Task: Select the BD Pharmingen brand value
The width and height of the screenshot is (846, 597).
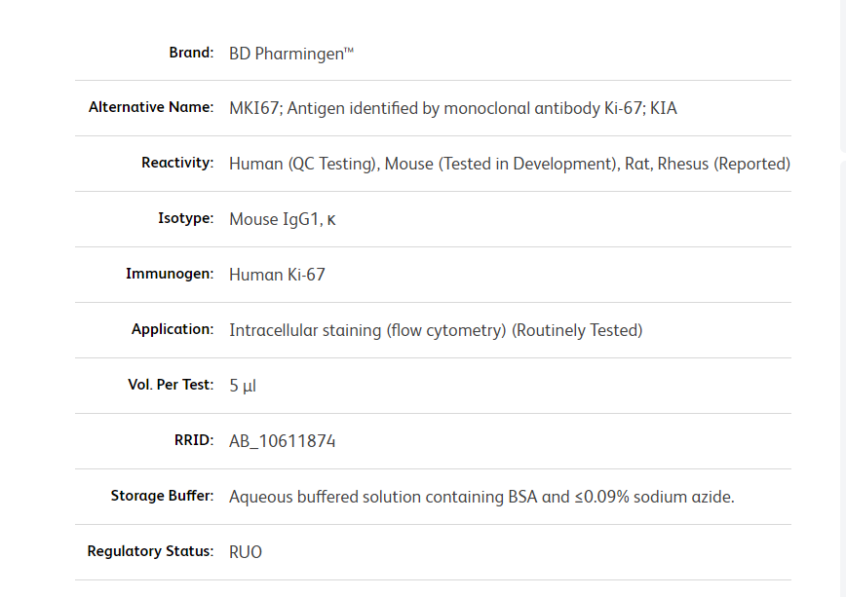Action: [x=290, y=54]
